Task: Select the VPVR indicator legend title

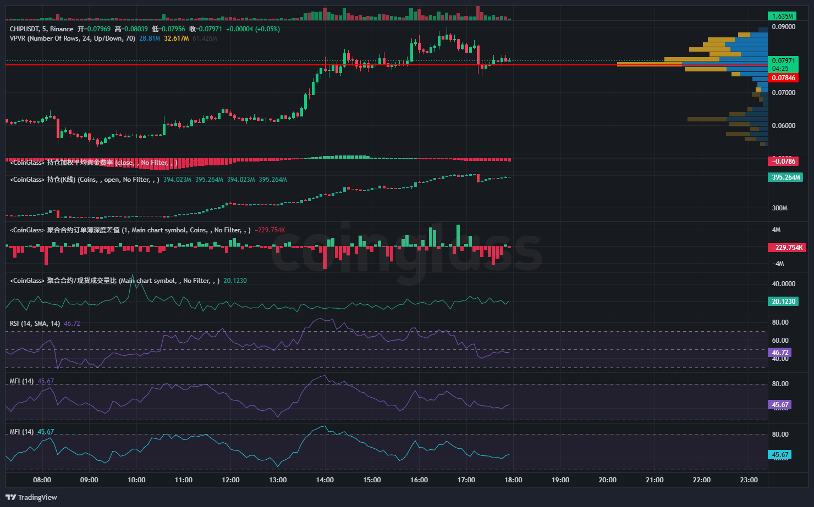Action: [x=73, y=38]
